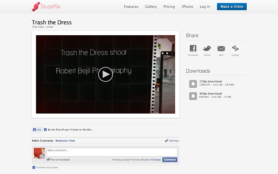Play the Trash the Dress video
Viewport: 278px width, 174px height.
[105, 74]
